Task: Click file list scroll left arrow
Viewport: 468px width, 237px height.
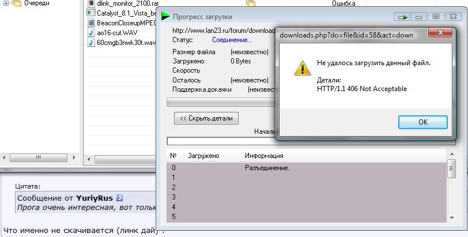Action: click(x=89, y=159)
